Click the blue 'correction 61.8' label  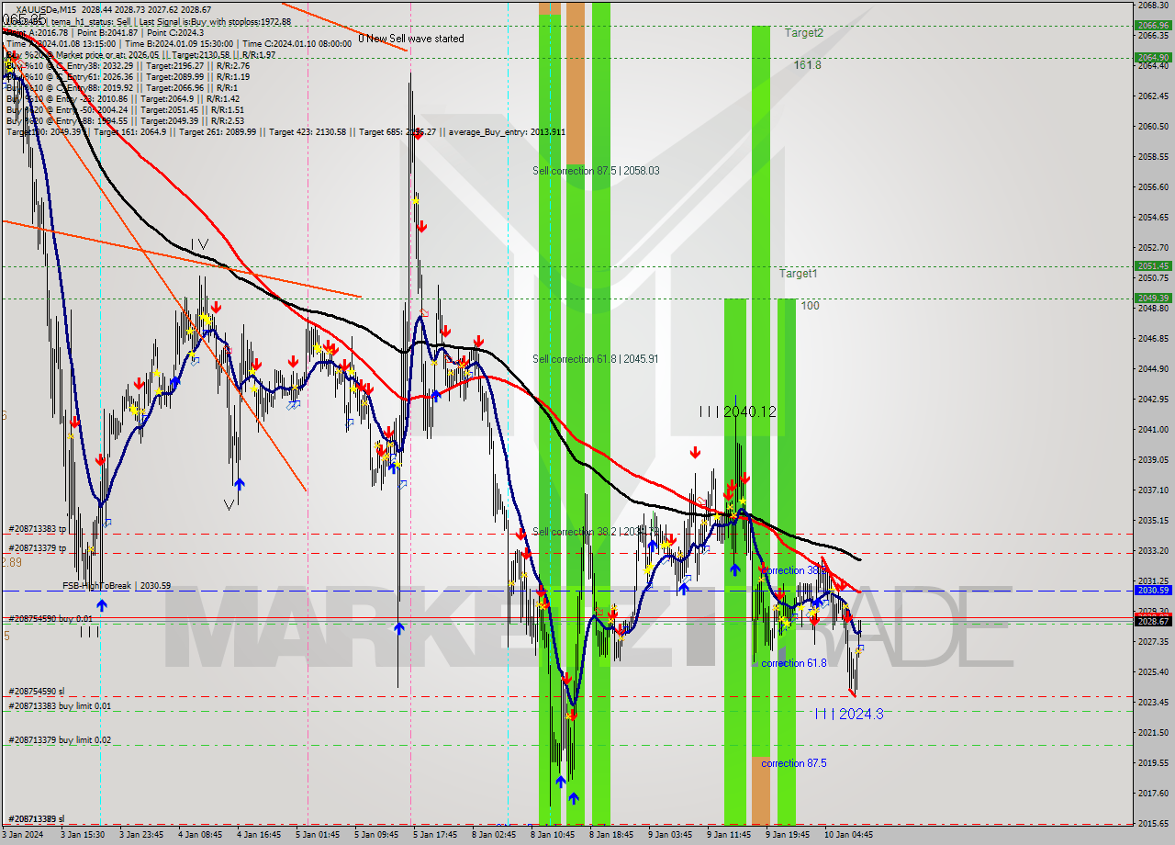tap(794, 663)
